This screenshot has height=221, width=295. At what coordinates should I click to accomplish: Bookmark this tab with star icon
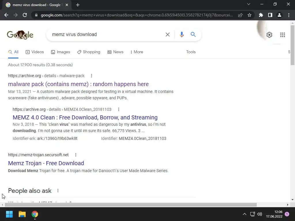click(x=249, y=15)
